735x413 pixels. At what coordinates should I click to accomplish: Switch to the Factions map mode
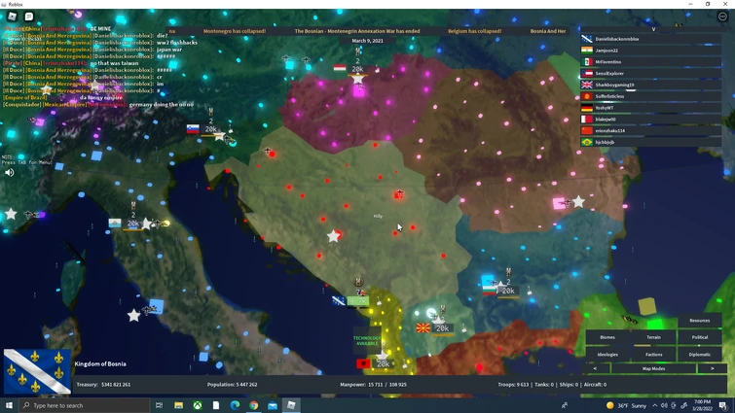tap(653, 355)
